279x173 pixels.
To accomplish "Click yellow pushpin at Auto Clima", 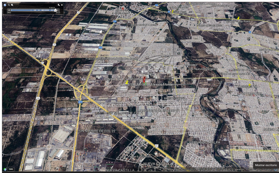I will pos(173,11).
